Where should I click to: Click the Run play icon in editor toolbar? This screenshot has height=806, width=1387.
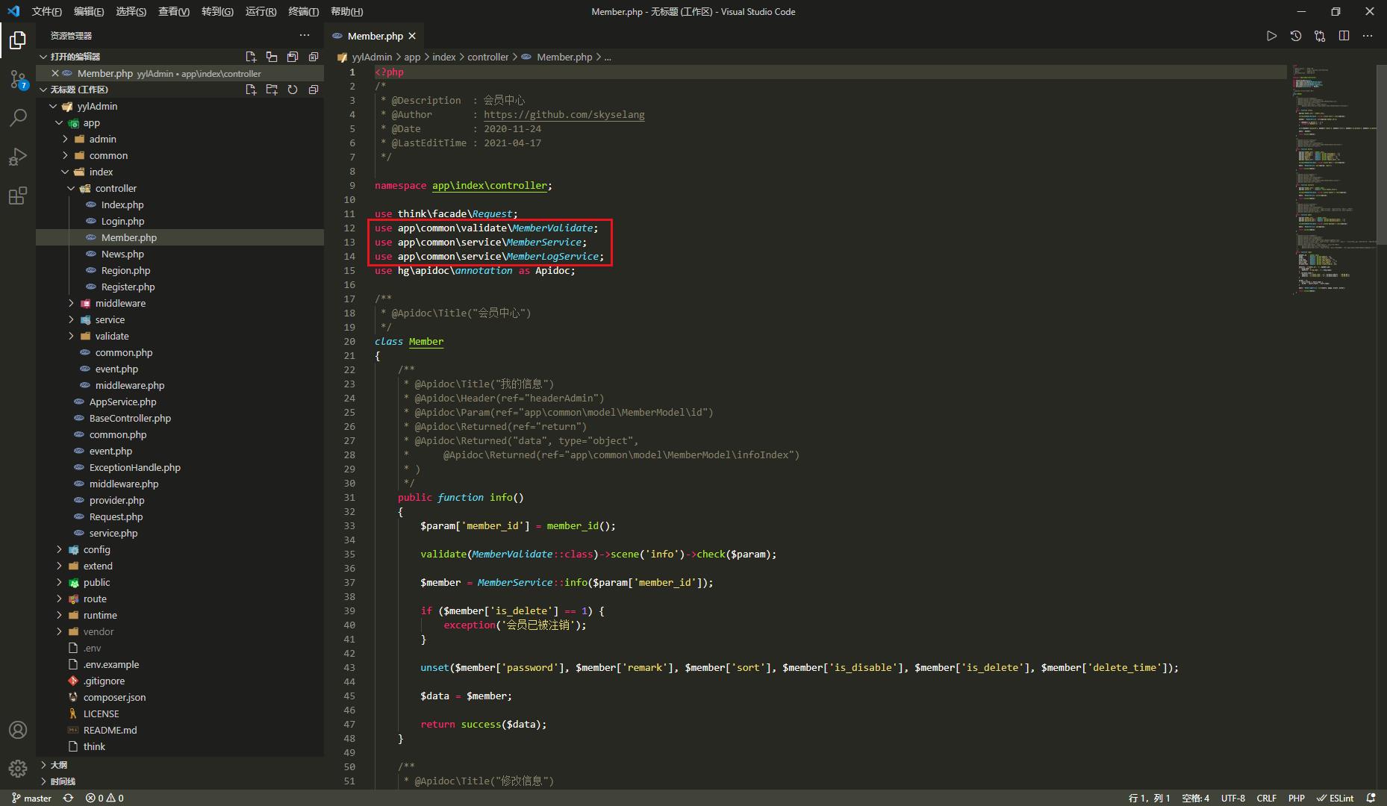tap(1271, 36)
